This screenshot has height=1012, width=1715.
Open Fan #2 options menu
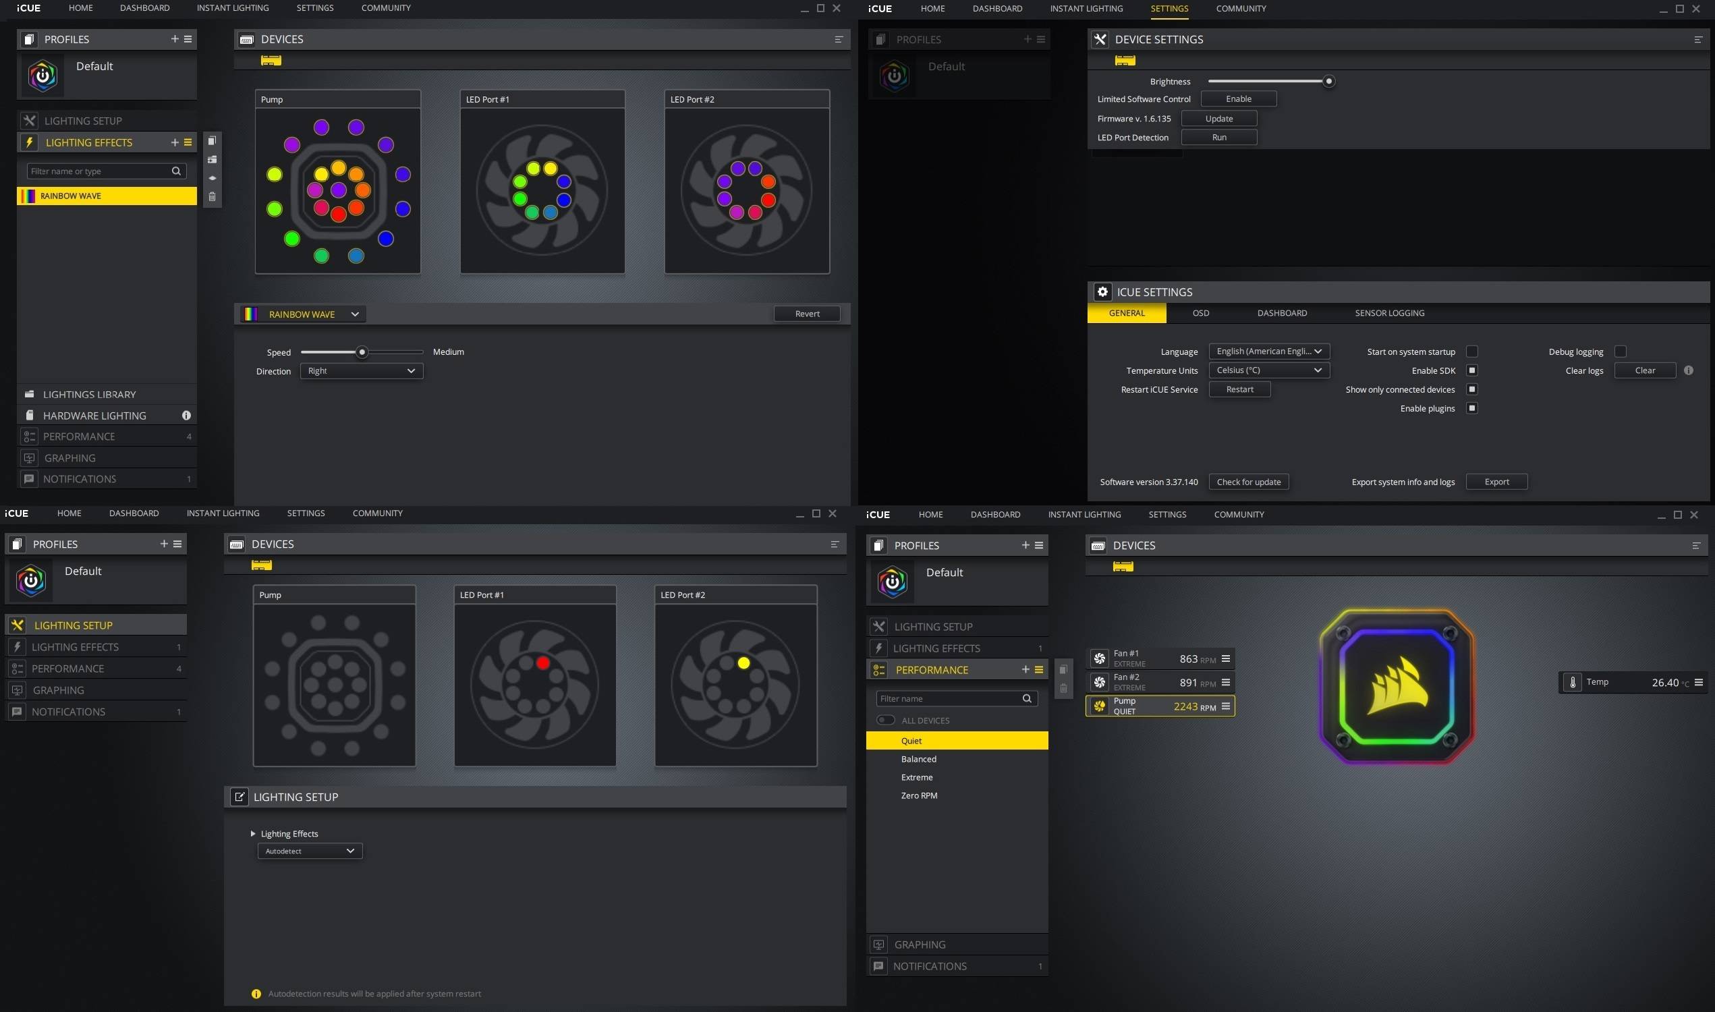(x=1225, y=682)
